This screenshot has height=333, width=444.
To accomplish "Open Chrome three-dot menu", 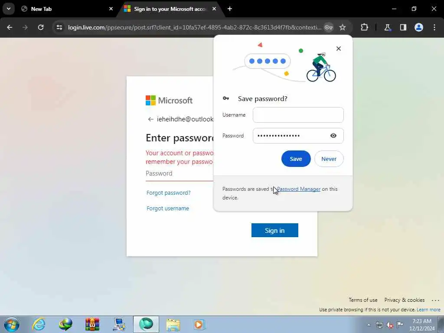I will (434, 27).
